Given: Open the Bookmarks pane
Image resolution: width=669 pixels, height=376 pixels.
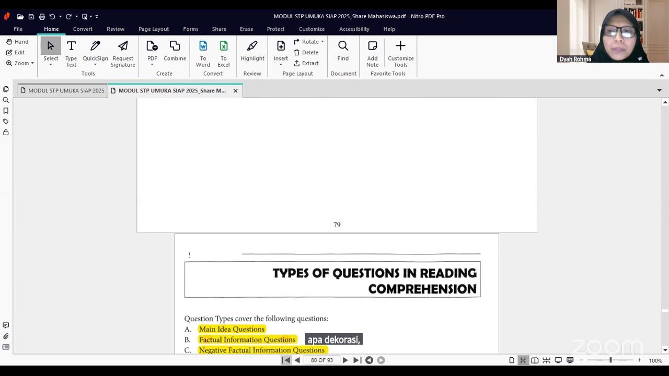Looking at the screenshot, I should pos(6,111).
